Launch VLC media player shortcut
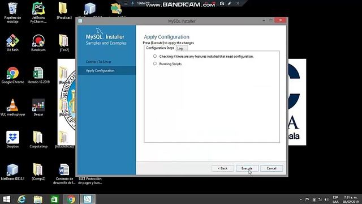 pos(12,108)
